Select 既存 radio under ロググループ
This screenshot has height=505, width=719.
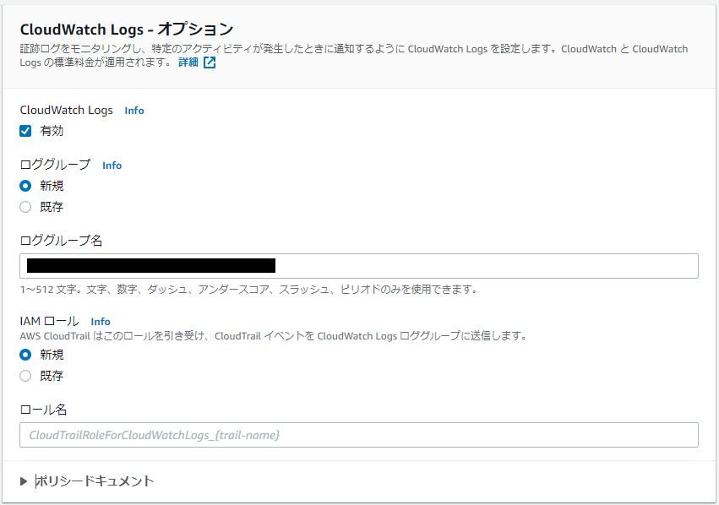tap(25, 207)
